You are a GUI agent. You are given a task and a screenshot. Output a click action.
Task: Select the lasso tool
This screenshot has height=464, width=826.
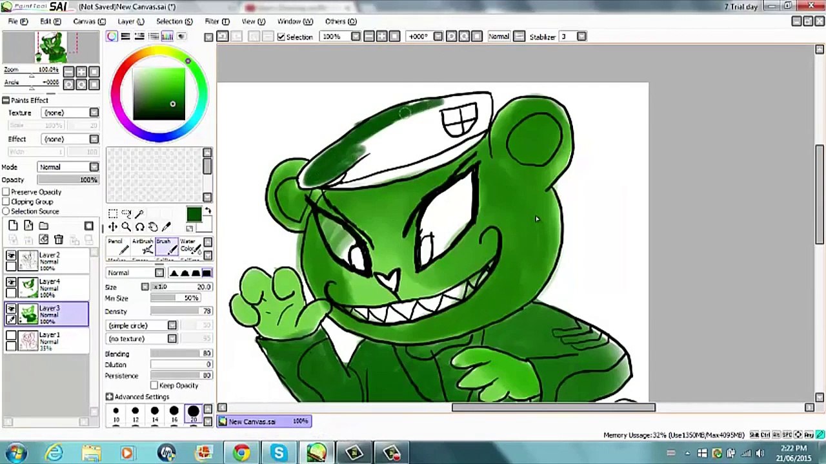click(126, 213)
